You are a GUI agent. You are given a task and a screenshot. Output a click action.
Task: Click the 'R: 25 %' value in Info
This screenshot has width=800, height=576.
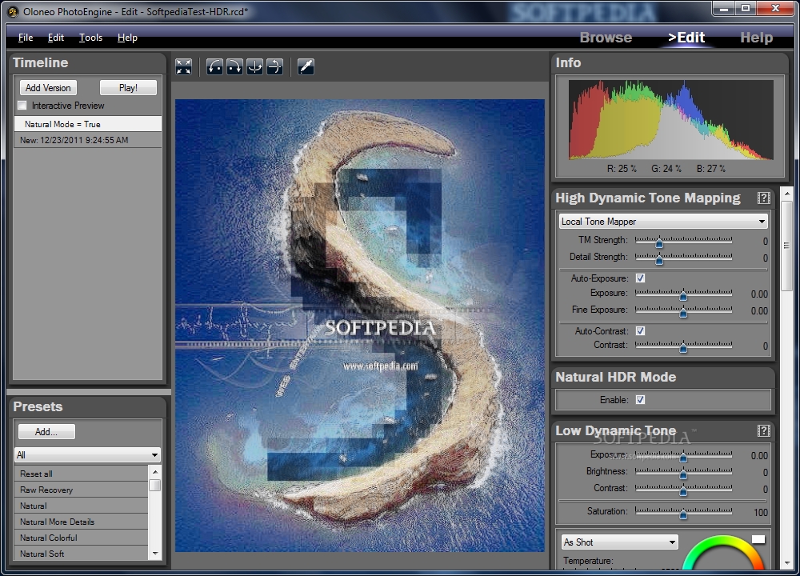(x=622, y=168)
